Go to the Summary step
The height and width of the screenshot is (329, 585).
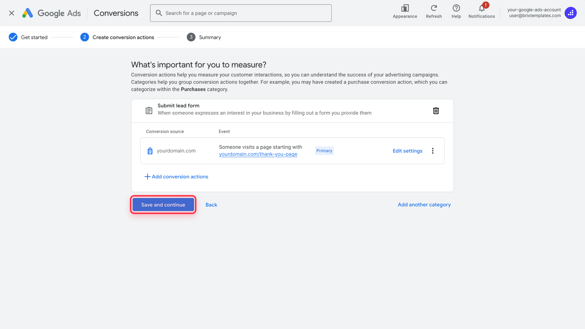coord(204,37)
